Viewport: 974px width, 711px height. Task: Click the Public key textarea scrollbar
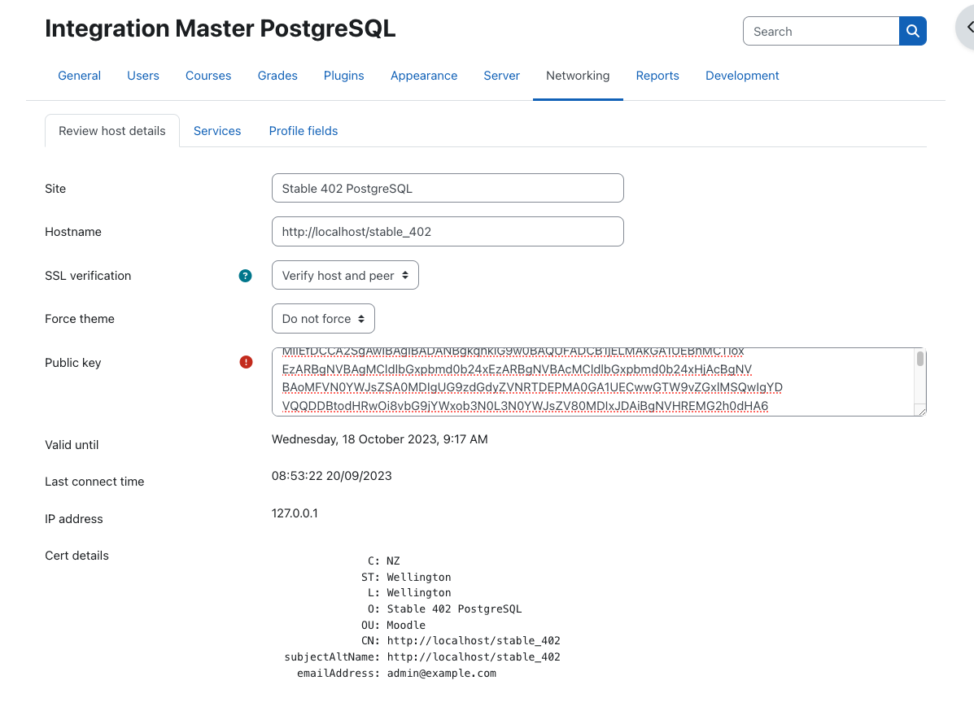click(x=920, y=358)
